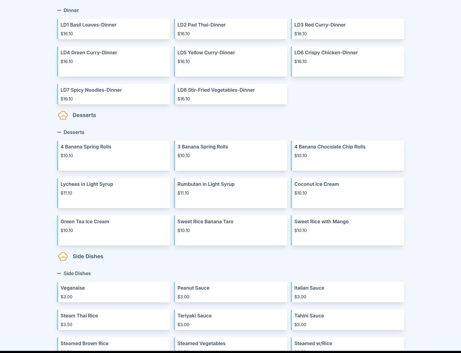Open Lychees in Light Syrup

pyautogui.click(x=114, y=193)
